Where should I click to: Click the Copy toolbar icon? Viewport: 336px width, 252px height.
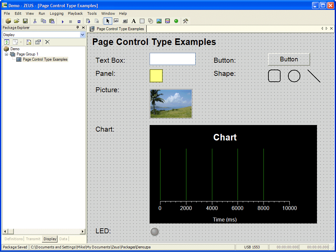point(44,21)
